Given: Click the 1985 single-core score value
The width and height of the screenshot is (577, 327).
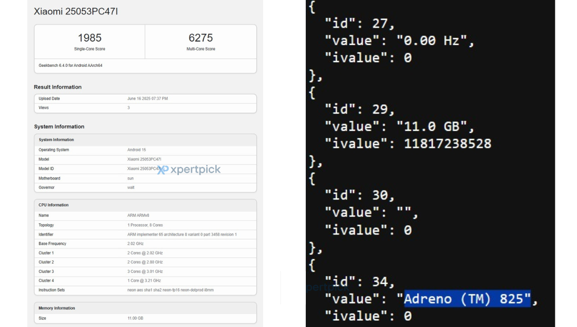Looking at the screenshot, I should (x=89, y=38).
